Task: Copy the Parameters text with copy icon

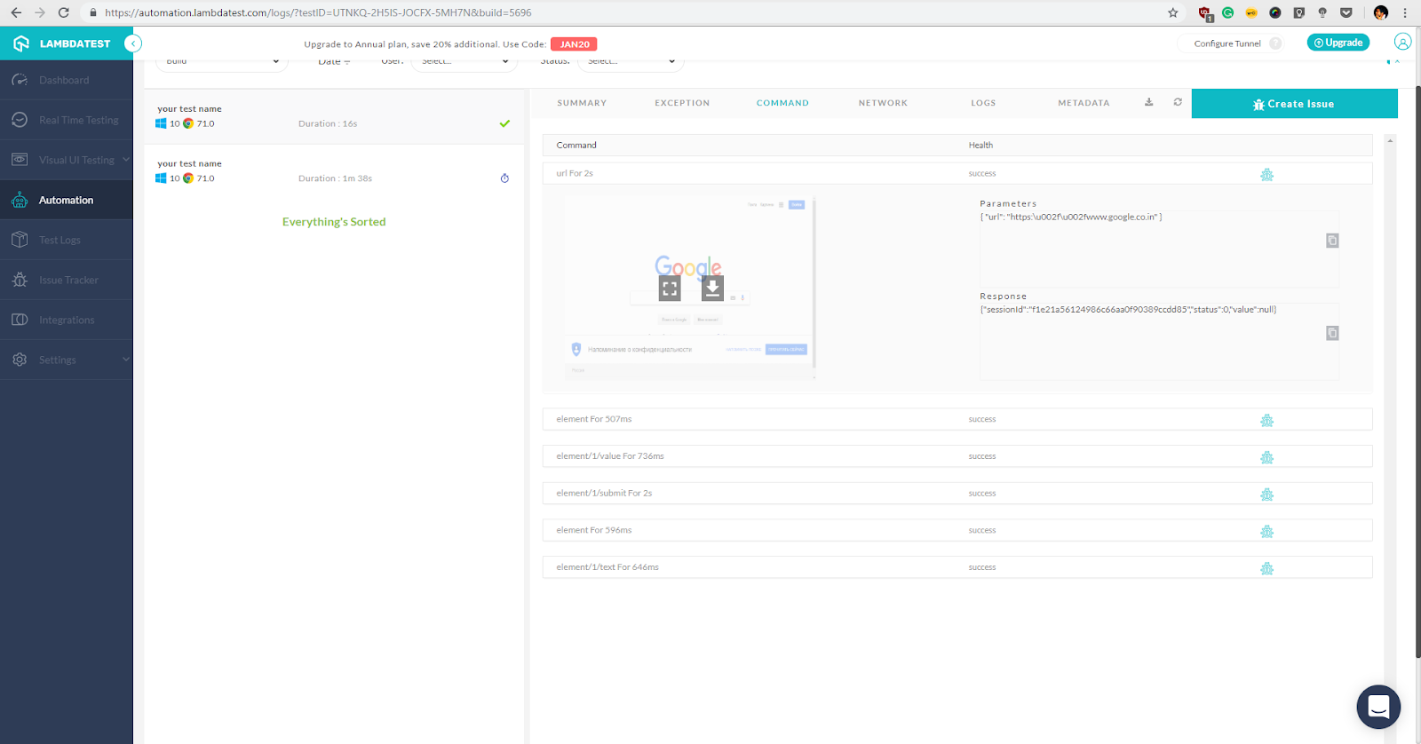Action: (1332, 241)
